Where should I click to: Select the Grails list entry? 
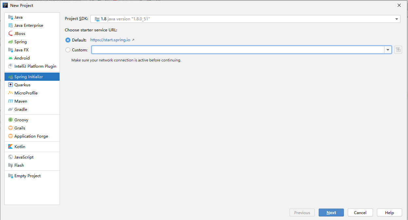(32, 128)
